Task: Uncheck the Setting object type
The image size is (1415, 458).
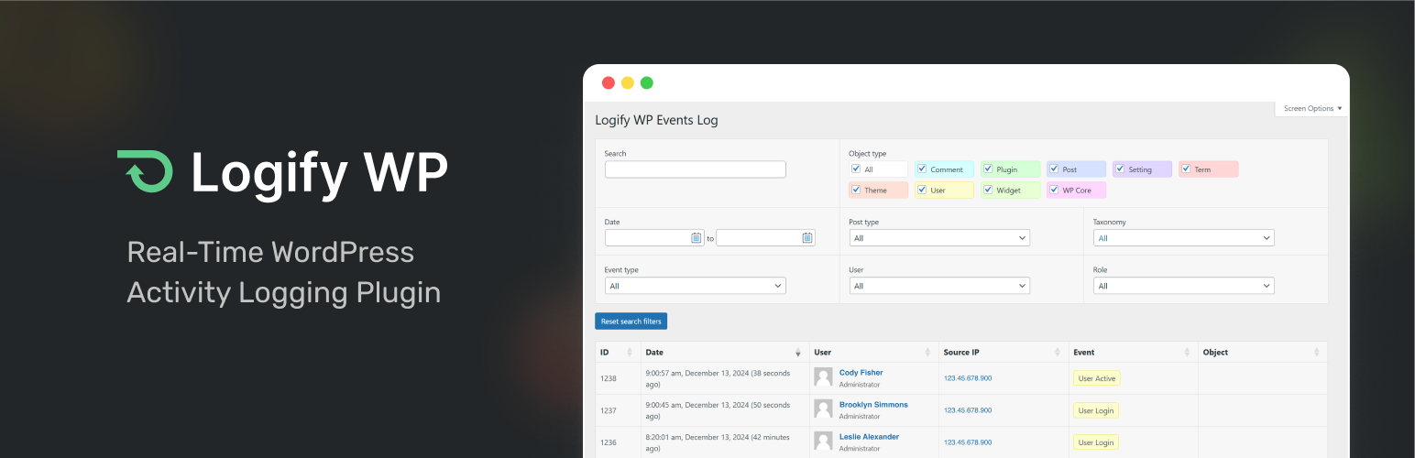Action: point(1120,169)
